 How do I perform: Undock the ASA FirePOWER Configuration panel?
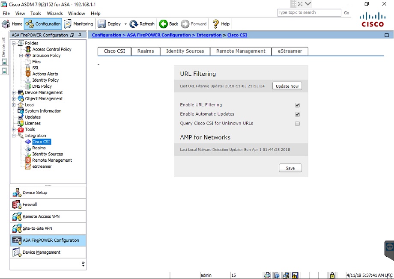(72, 35)
